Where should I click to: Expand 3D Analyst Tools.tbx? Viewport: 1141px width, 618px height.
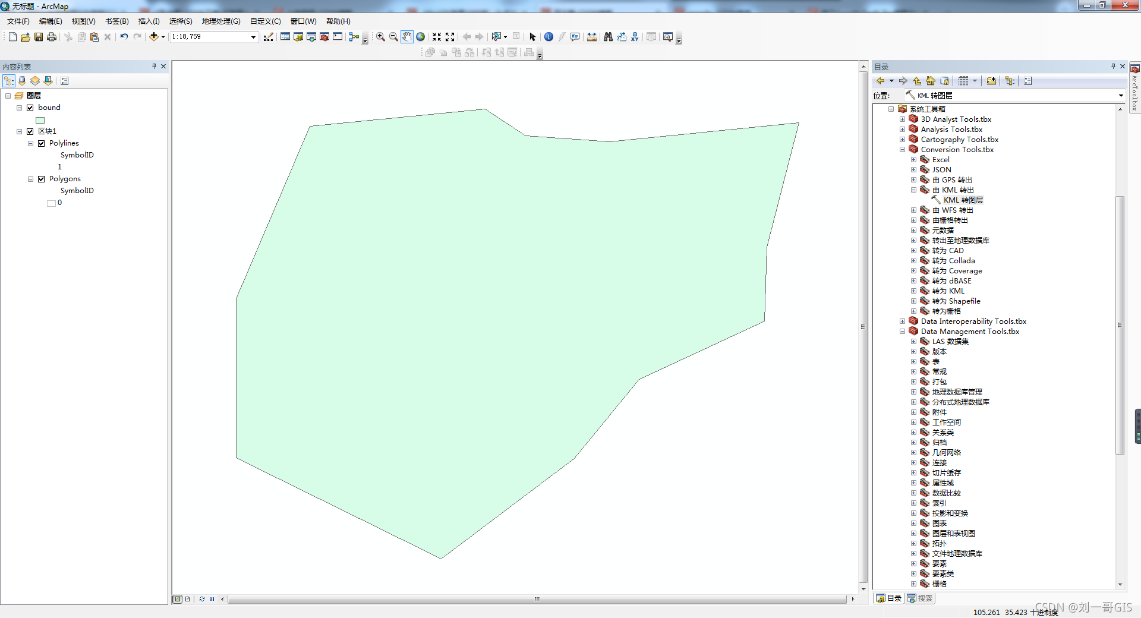click(902, 119)
